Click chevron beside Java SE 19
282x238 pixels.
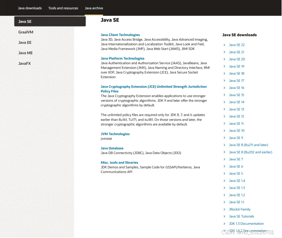pyautogui.click(x=224, y=66)
